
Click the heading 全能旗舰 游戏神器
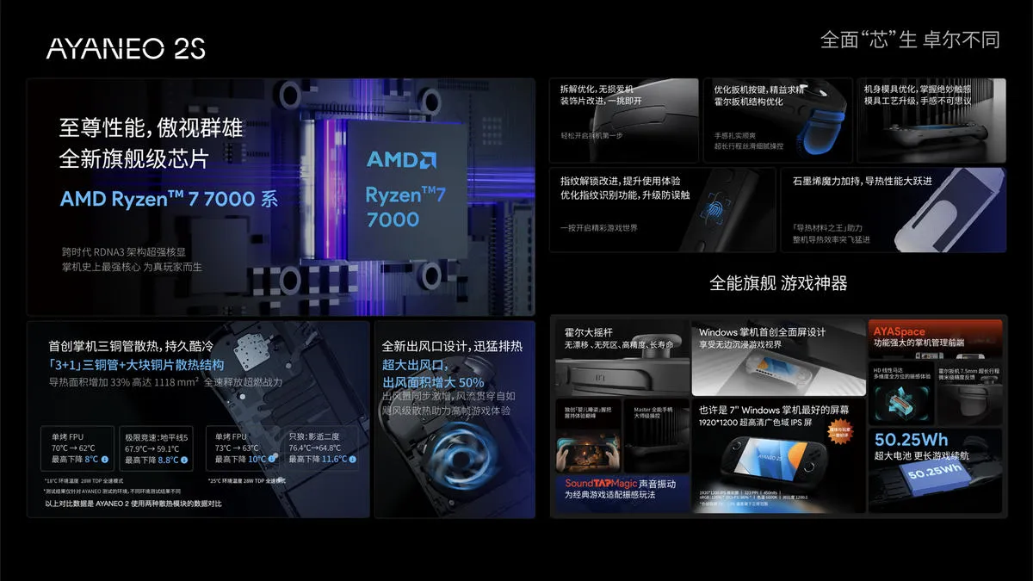coord(778,283)
